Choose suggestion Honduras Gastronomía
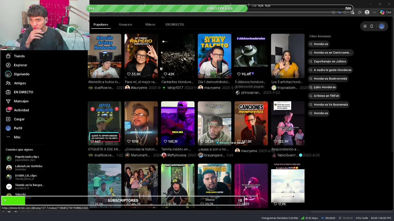Image resolution: width=394 pixels, height=221 pixels. [328, 79]
